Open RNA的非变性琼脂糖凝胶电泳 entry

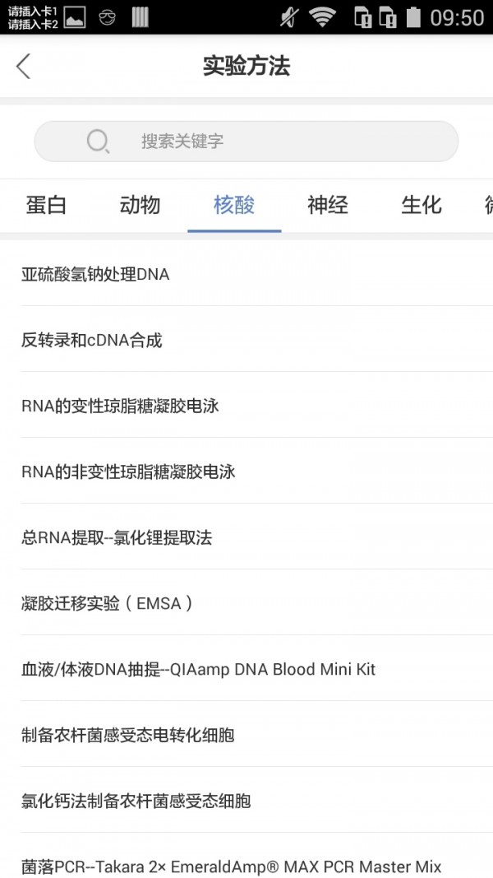pos(246,471)
